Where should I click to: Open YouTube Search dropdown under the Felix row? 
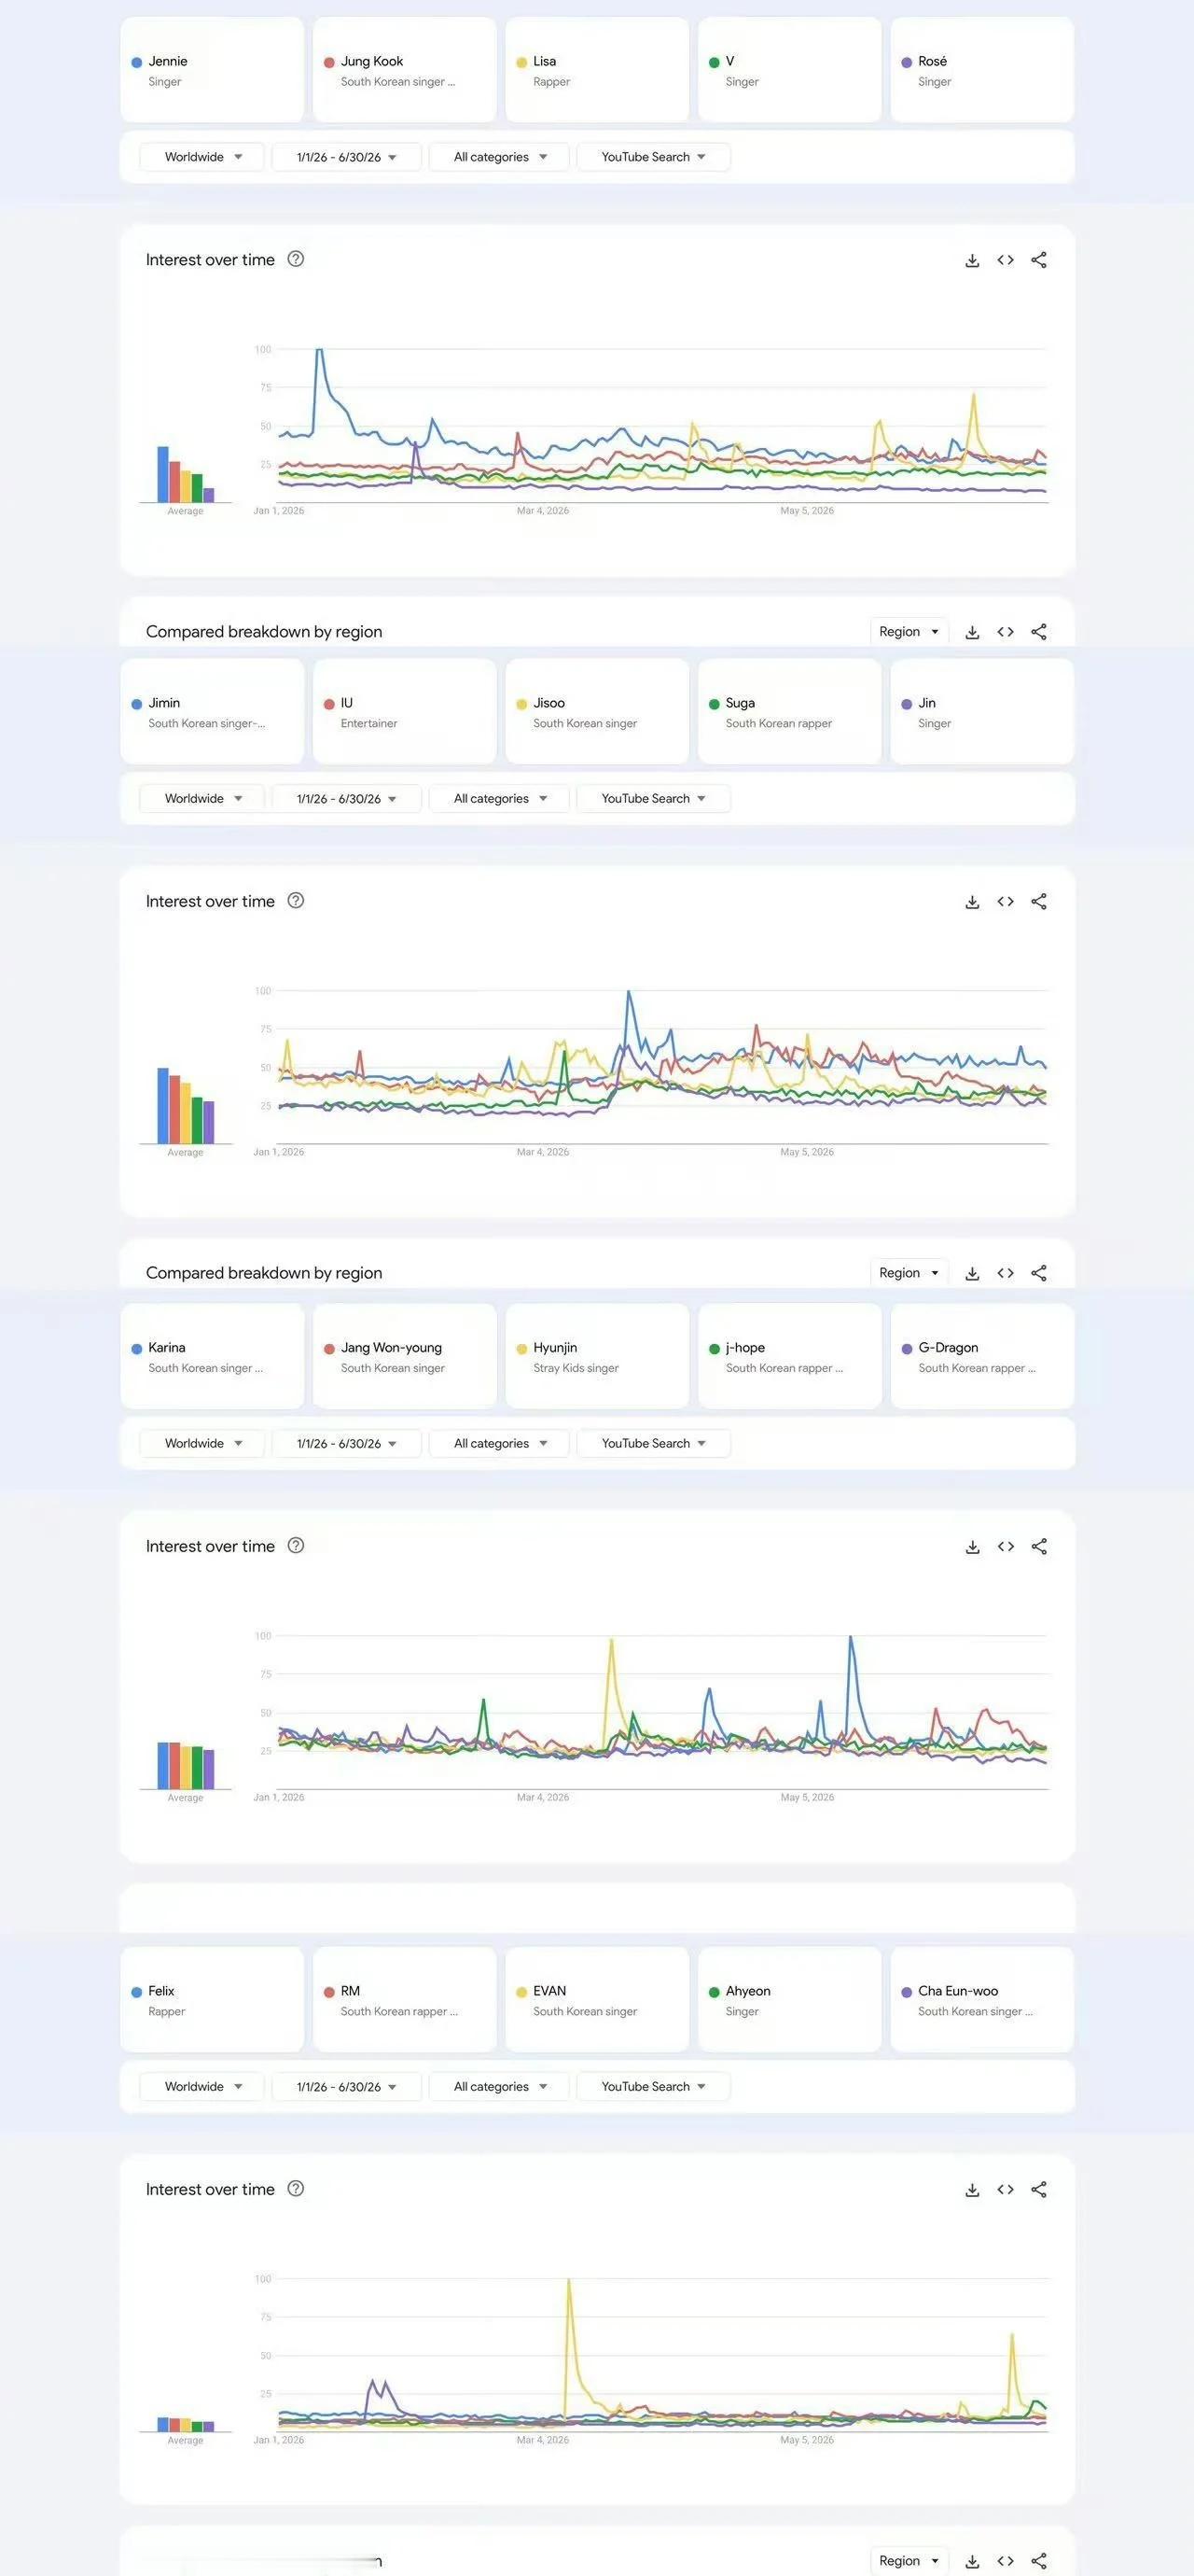pyautogui.click(x=654, y=2086)
